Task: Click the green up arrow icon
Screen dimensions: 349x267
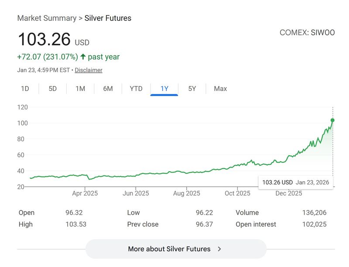Action: [x=83, y=57]
